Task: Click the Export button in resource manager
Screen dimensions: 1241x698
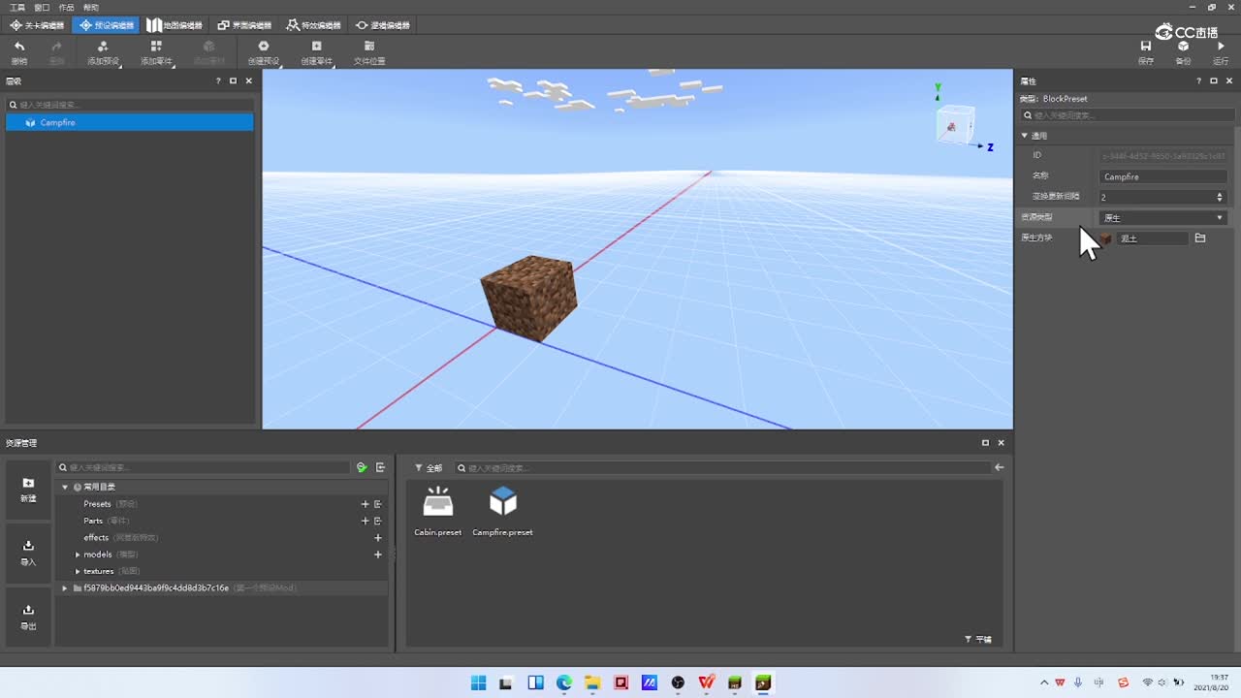Action: point(28,617)
